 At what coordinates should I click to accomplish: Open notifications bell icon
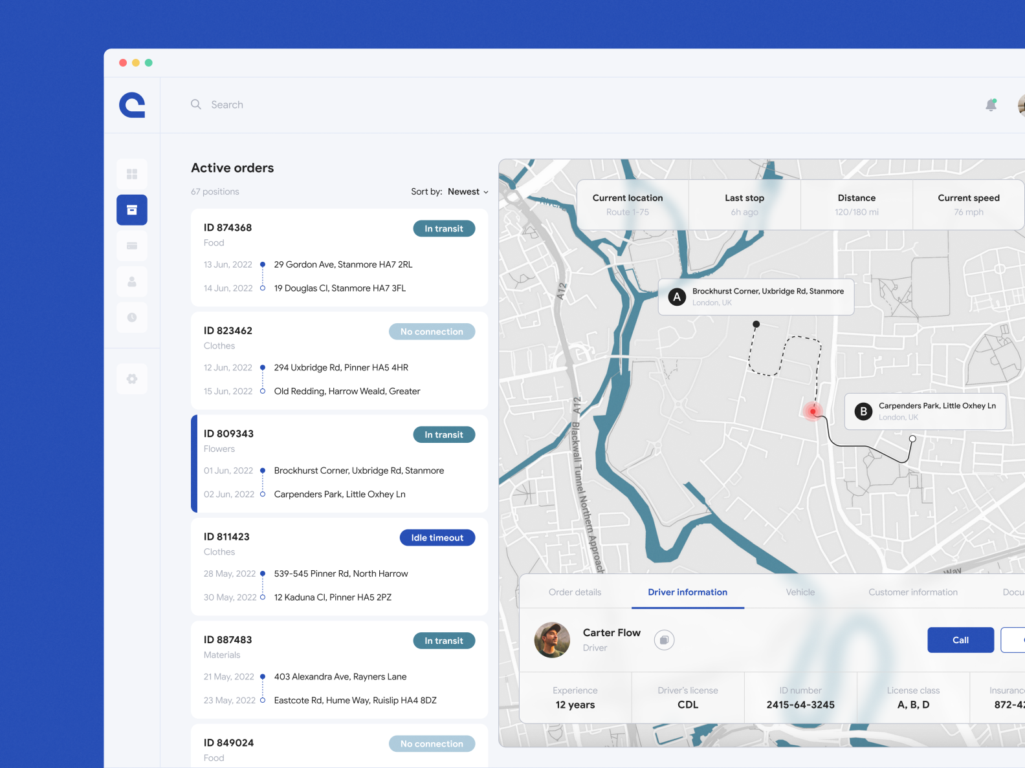[991, 105]
